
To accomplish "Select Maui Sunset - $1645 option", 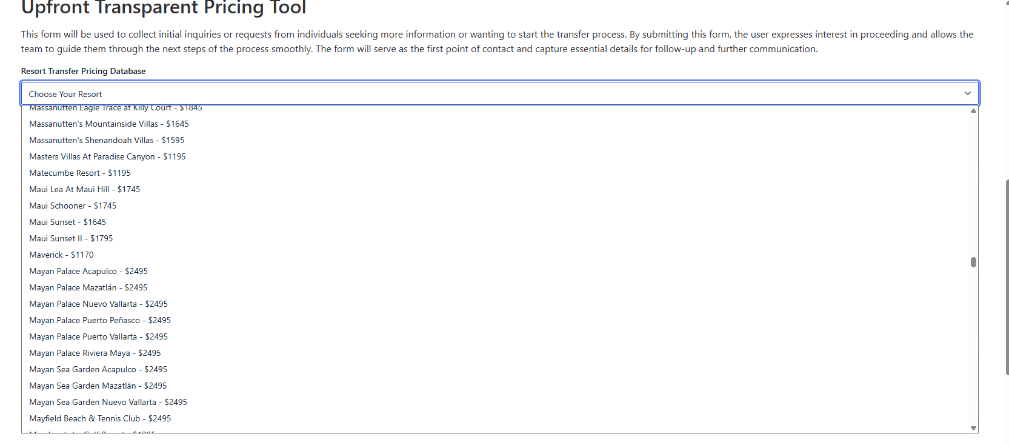I will [x=67, y=222].
